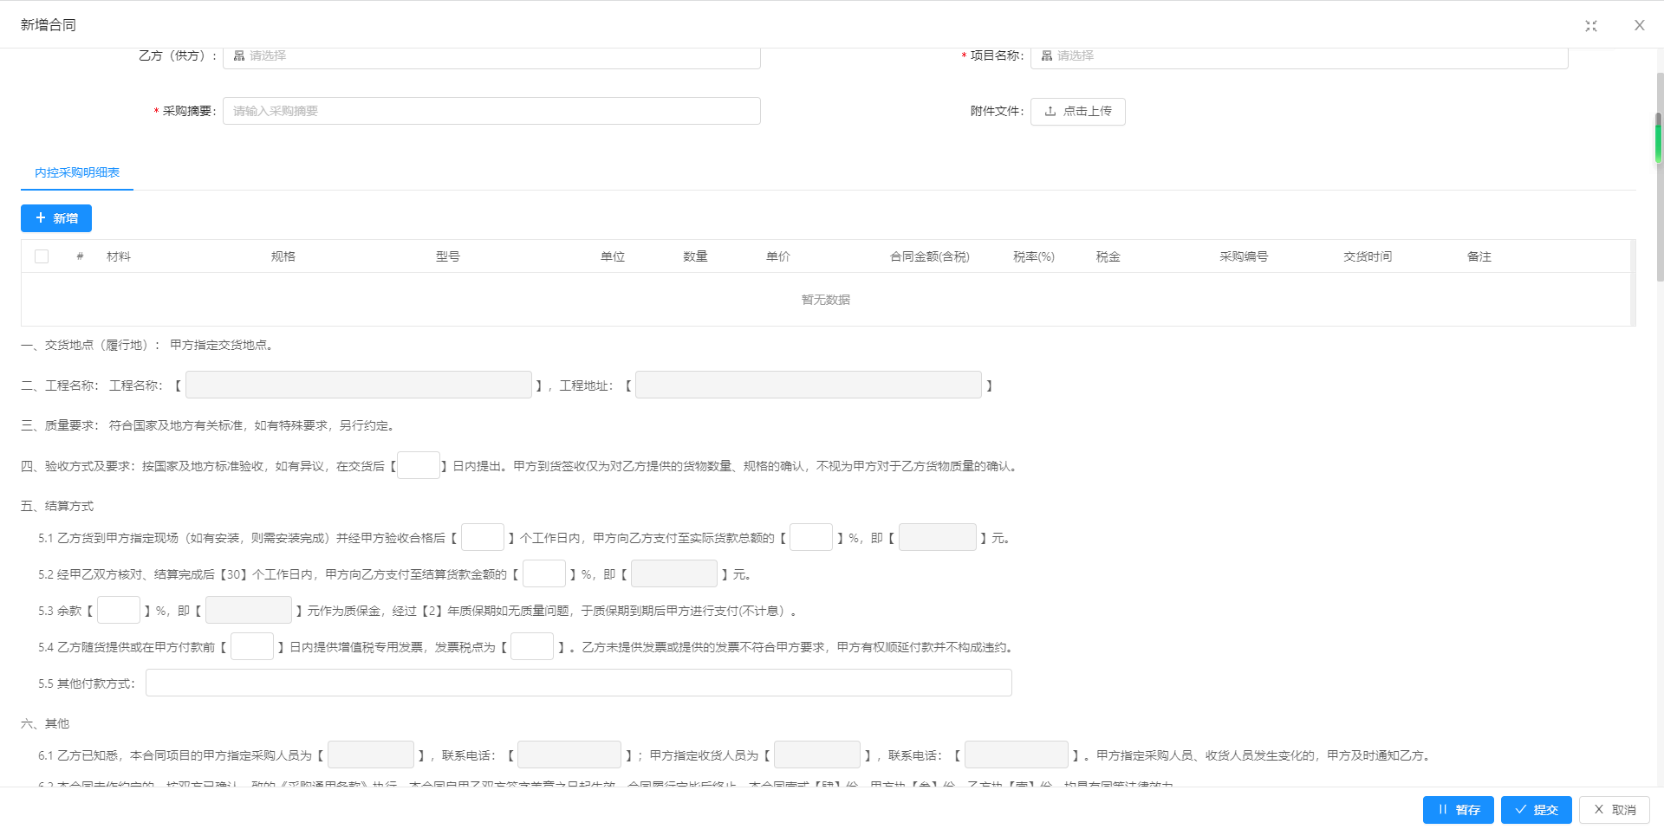
Task: Click the 材料 column header
Action: 119,256
